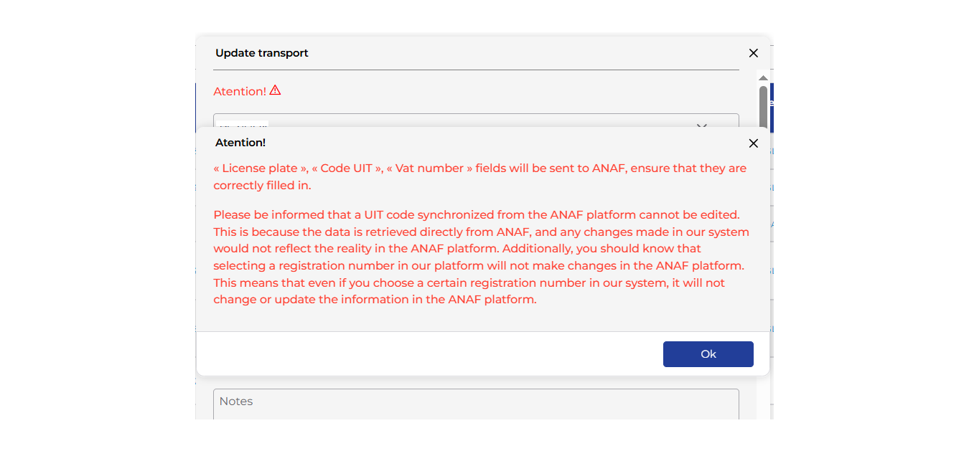The width and height of the screenshot is (969, 451).
Task: Close the Update transport dialog
Action: 753,53
